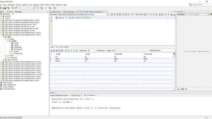Go to the previous results page
Screen dimensions: 212x119
pyautogui.click(x=71, y=51)
